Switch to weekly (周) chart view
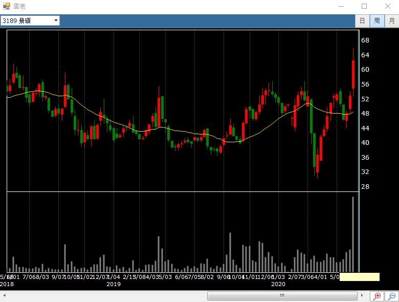 tap(377, 20)
